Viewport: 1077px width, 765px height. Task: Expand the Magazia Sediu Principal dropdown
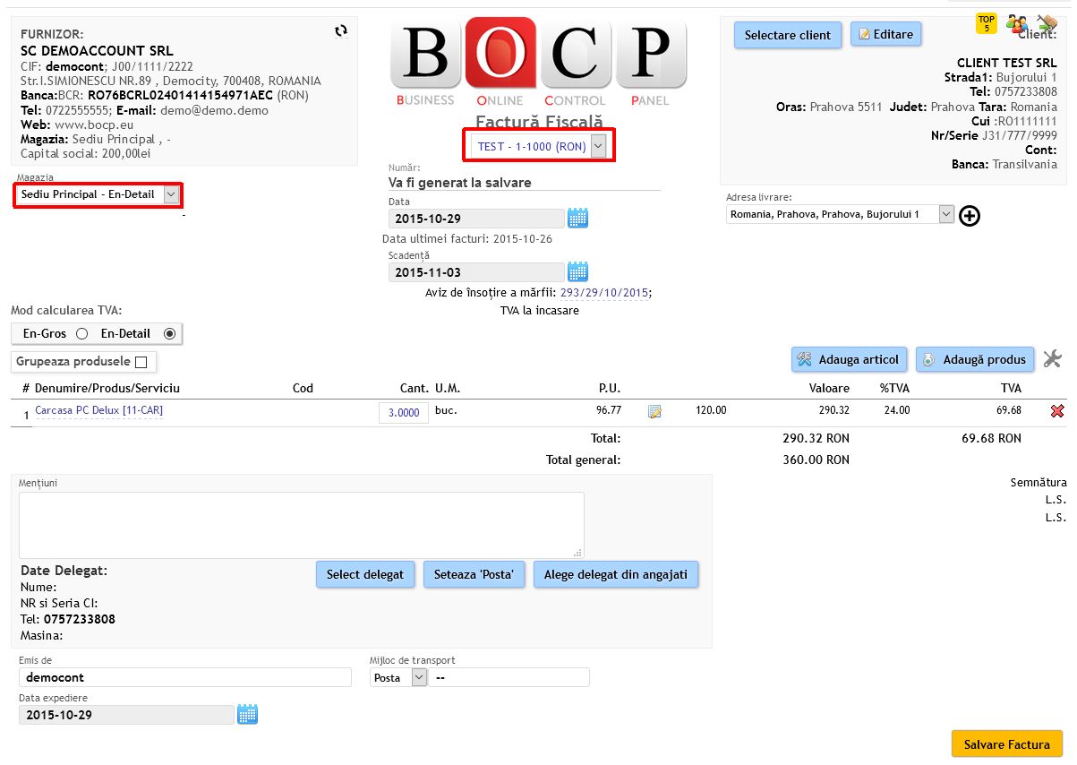(x=172, y=194)
